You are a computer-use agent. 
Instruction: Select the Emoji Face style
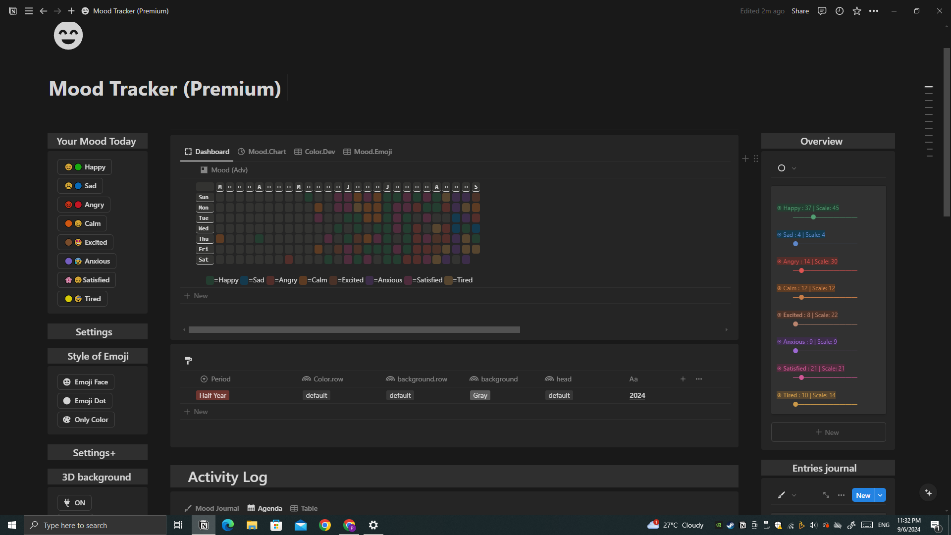(x=86, y=382)
